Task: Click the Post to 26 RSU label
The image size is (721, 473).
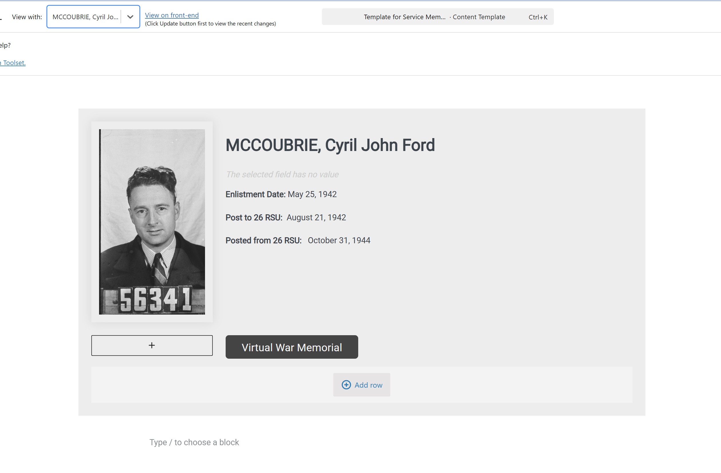Action: 254,217
